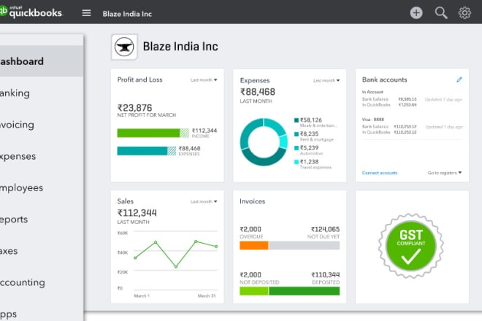Open Sales Last month dropdown

click(204, 201)
